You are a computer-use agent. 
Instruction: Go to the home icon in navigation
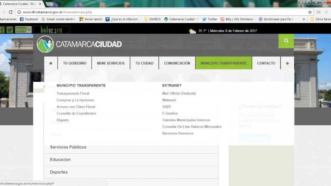pos(50,63)
